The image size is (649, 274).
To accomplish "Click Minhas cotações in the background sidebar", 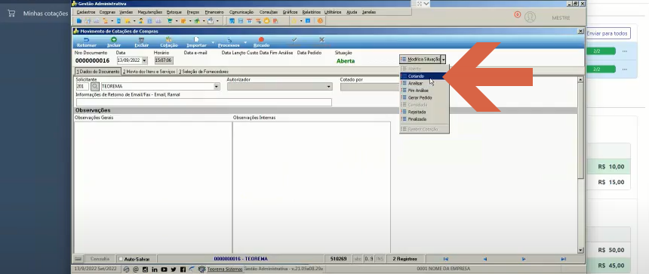I will coord(45,14).
